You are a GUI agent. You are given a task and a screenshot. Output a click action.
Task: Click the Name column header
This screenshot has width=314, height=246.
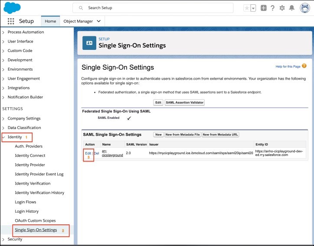coord(106,144)
